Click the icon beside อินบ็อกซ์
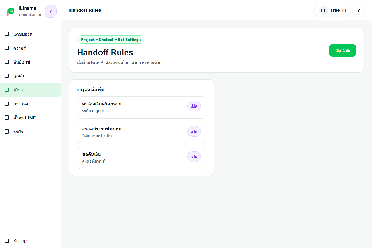The image size is (372, 248). [x=7, y=62]
